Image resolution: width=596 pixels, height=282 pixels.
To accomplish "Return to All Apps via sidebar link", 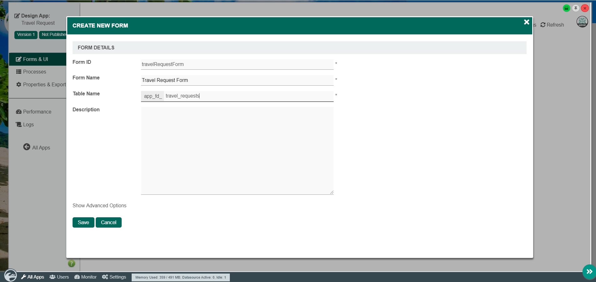I will 37,147.
